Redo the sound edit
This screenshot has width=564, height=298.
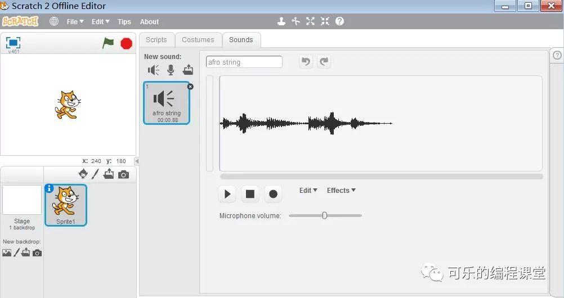pos(324,62)
